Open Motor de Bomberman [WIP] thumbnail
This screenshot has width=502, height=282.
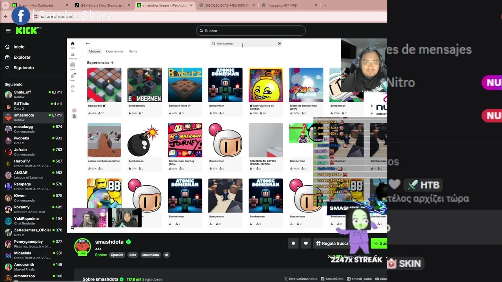point(306,85)
